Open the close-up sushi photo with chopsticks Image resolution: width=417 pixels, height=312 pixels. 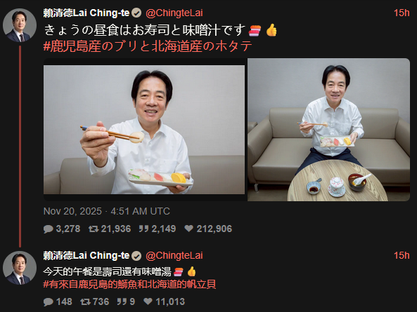[x=144, y=130]
